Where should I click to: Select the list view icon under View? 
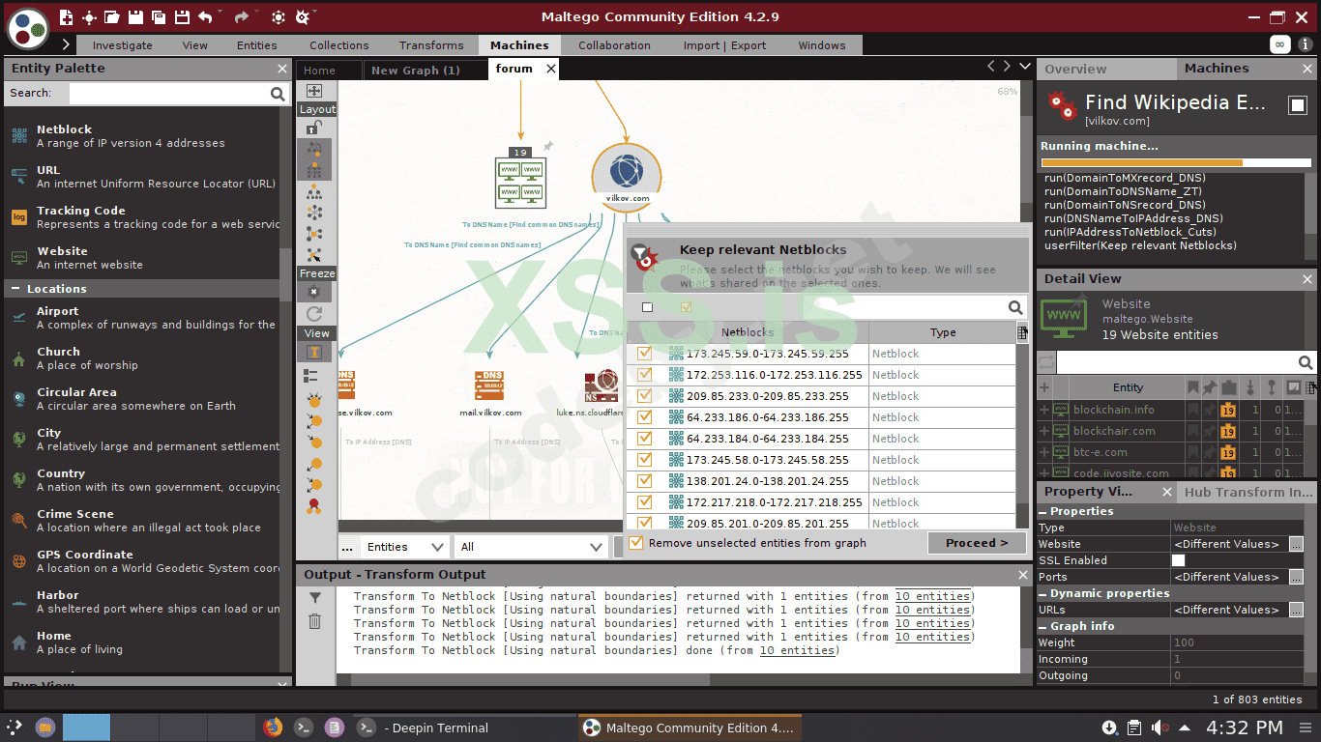[311, 376]
